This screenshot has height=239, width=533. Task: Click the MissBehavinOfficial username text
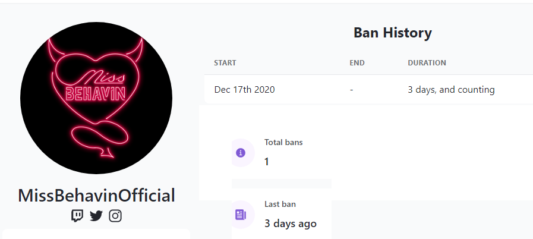pos(96,196)
